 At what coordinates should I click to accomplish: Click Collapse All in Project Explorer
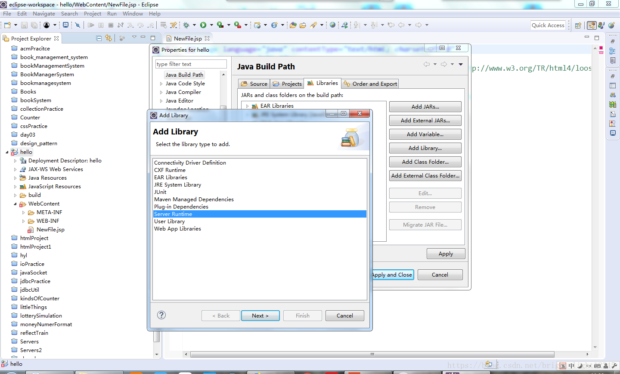tap(99, 38)
